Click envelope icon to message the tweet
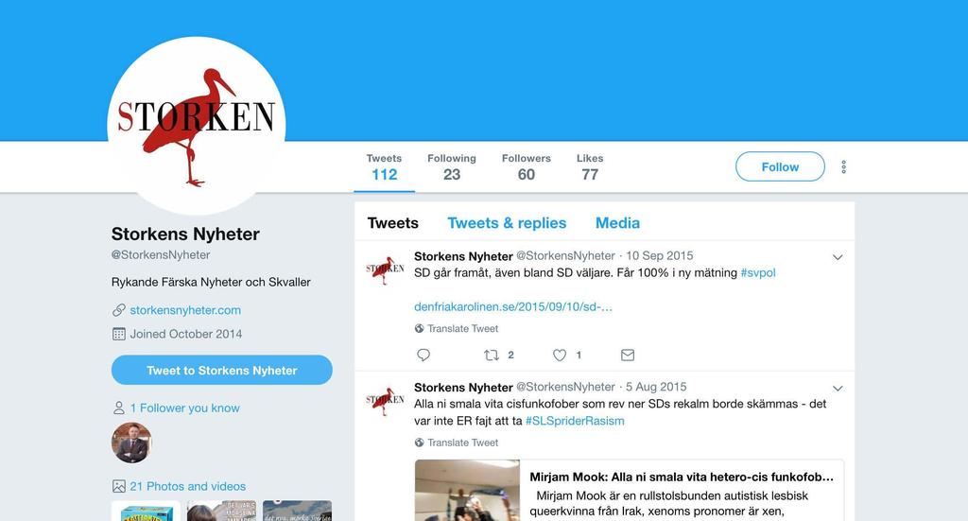This screenshot has width=968, height=521. click(x=628, y=355)
